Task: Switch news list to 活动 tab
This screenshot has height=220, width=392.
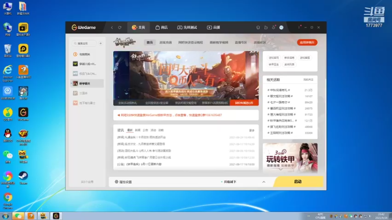Action: 153,130
